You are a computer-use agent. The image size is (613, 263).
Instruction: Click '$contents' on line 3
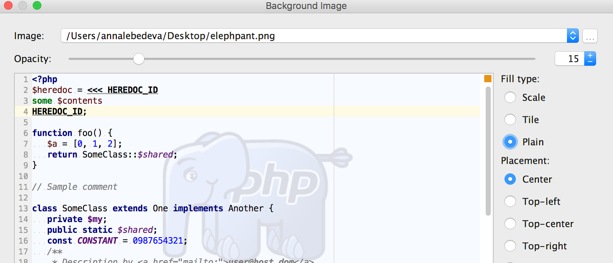(80, 101)
